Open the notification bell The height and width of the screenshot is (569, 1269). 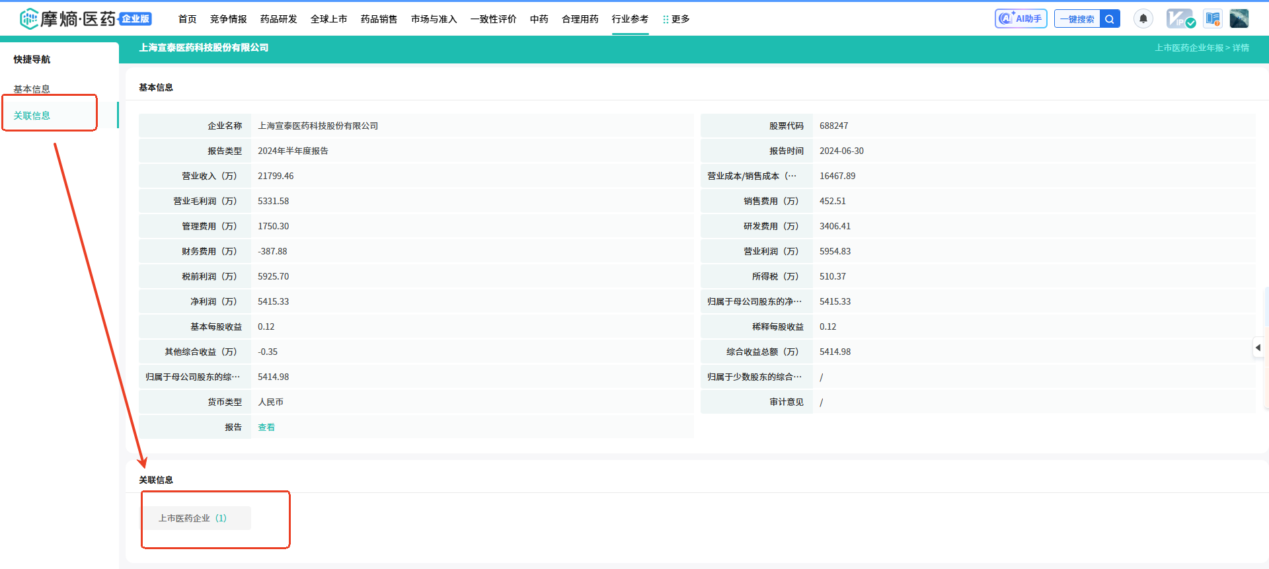[x=1143, y=19]
